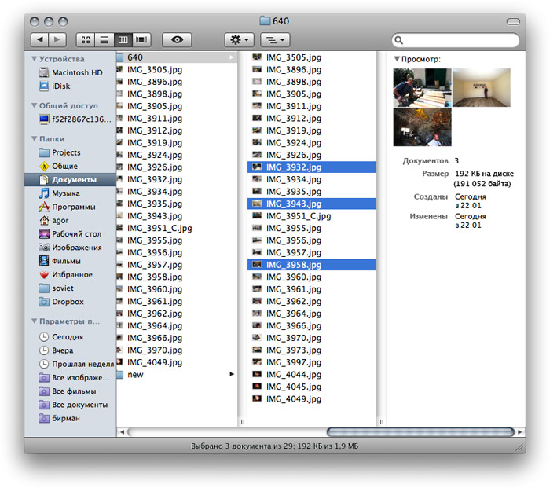The image size is (550, 488).
Task: Open the gear Action dropdown menu
Action: point(239,39)
